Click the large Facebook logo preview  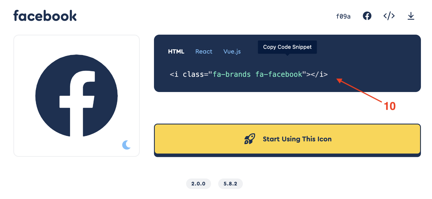[x=76, y=96]
